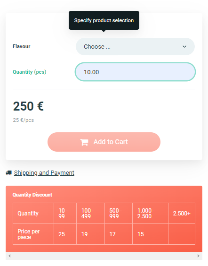Click the Specify product selection tooltip
This screenshot has width=208, height=266.
coord(104,20)
